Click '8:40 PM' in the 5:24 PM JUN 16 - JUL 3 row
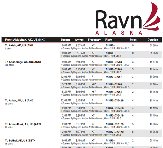Viewport: 163px width, 148px height. (80, 84)
